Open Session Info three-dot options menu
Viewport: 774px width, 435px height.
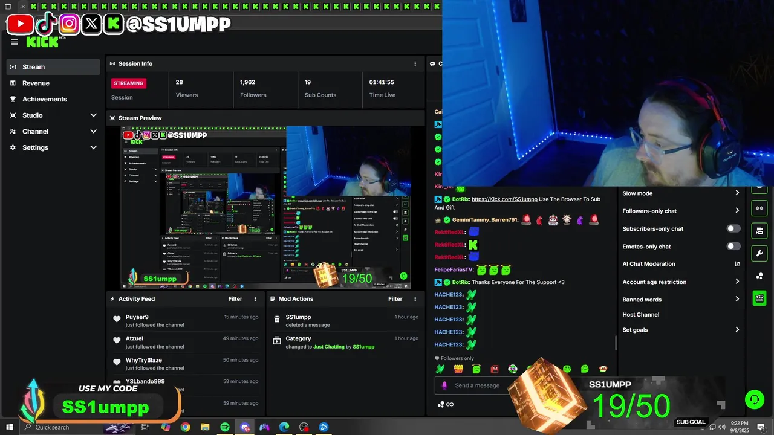click(415, 63)
